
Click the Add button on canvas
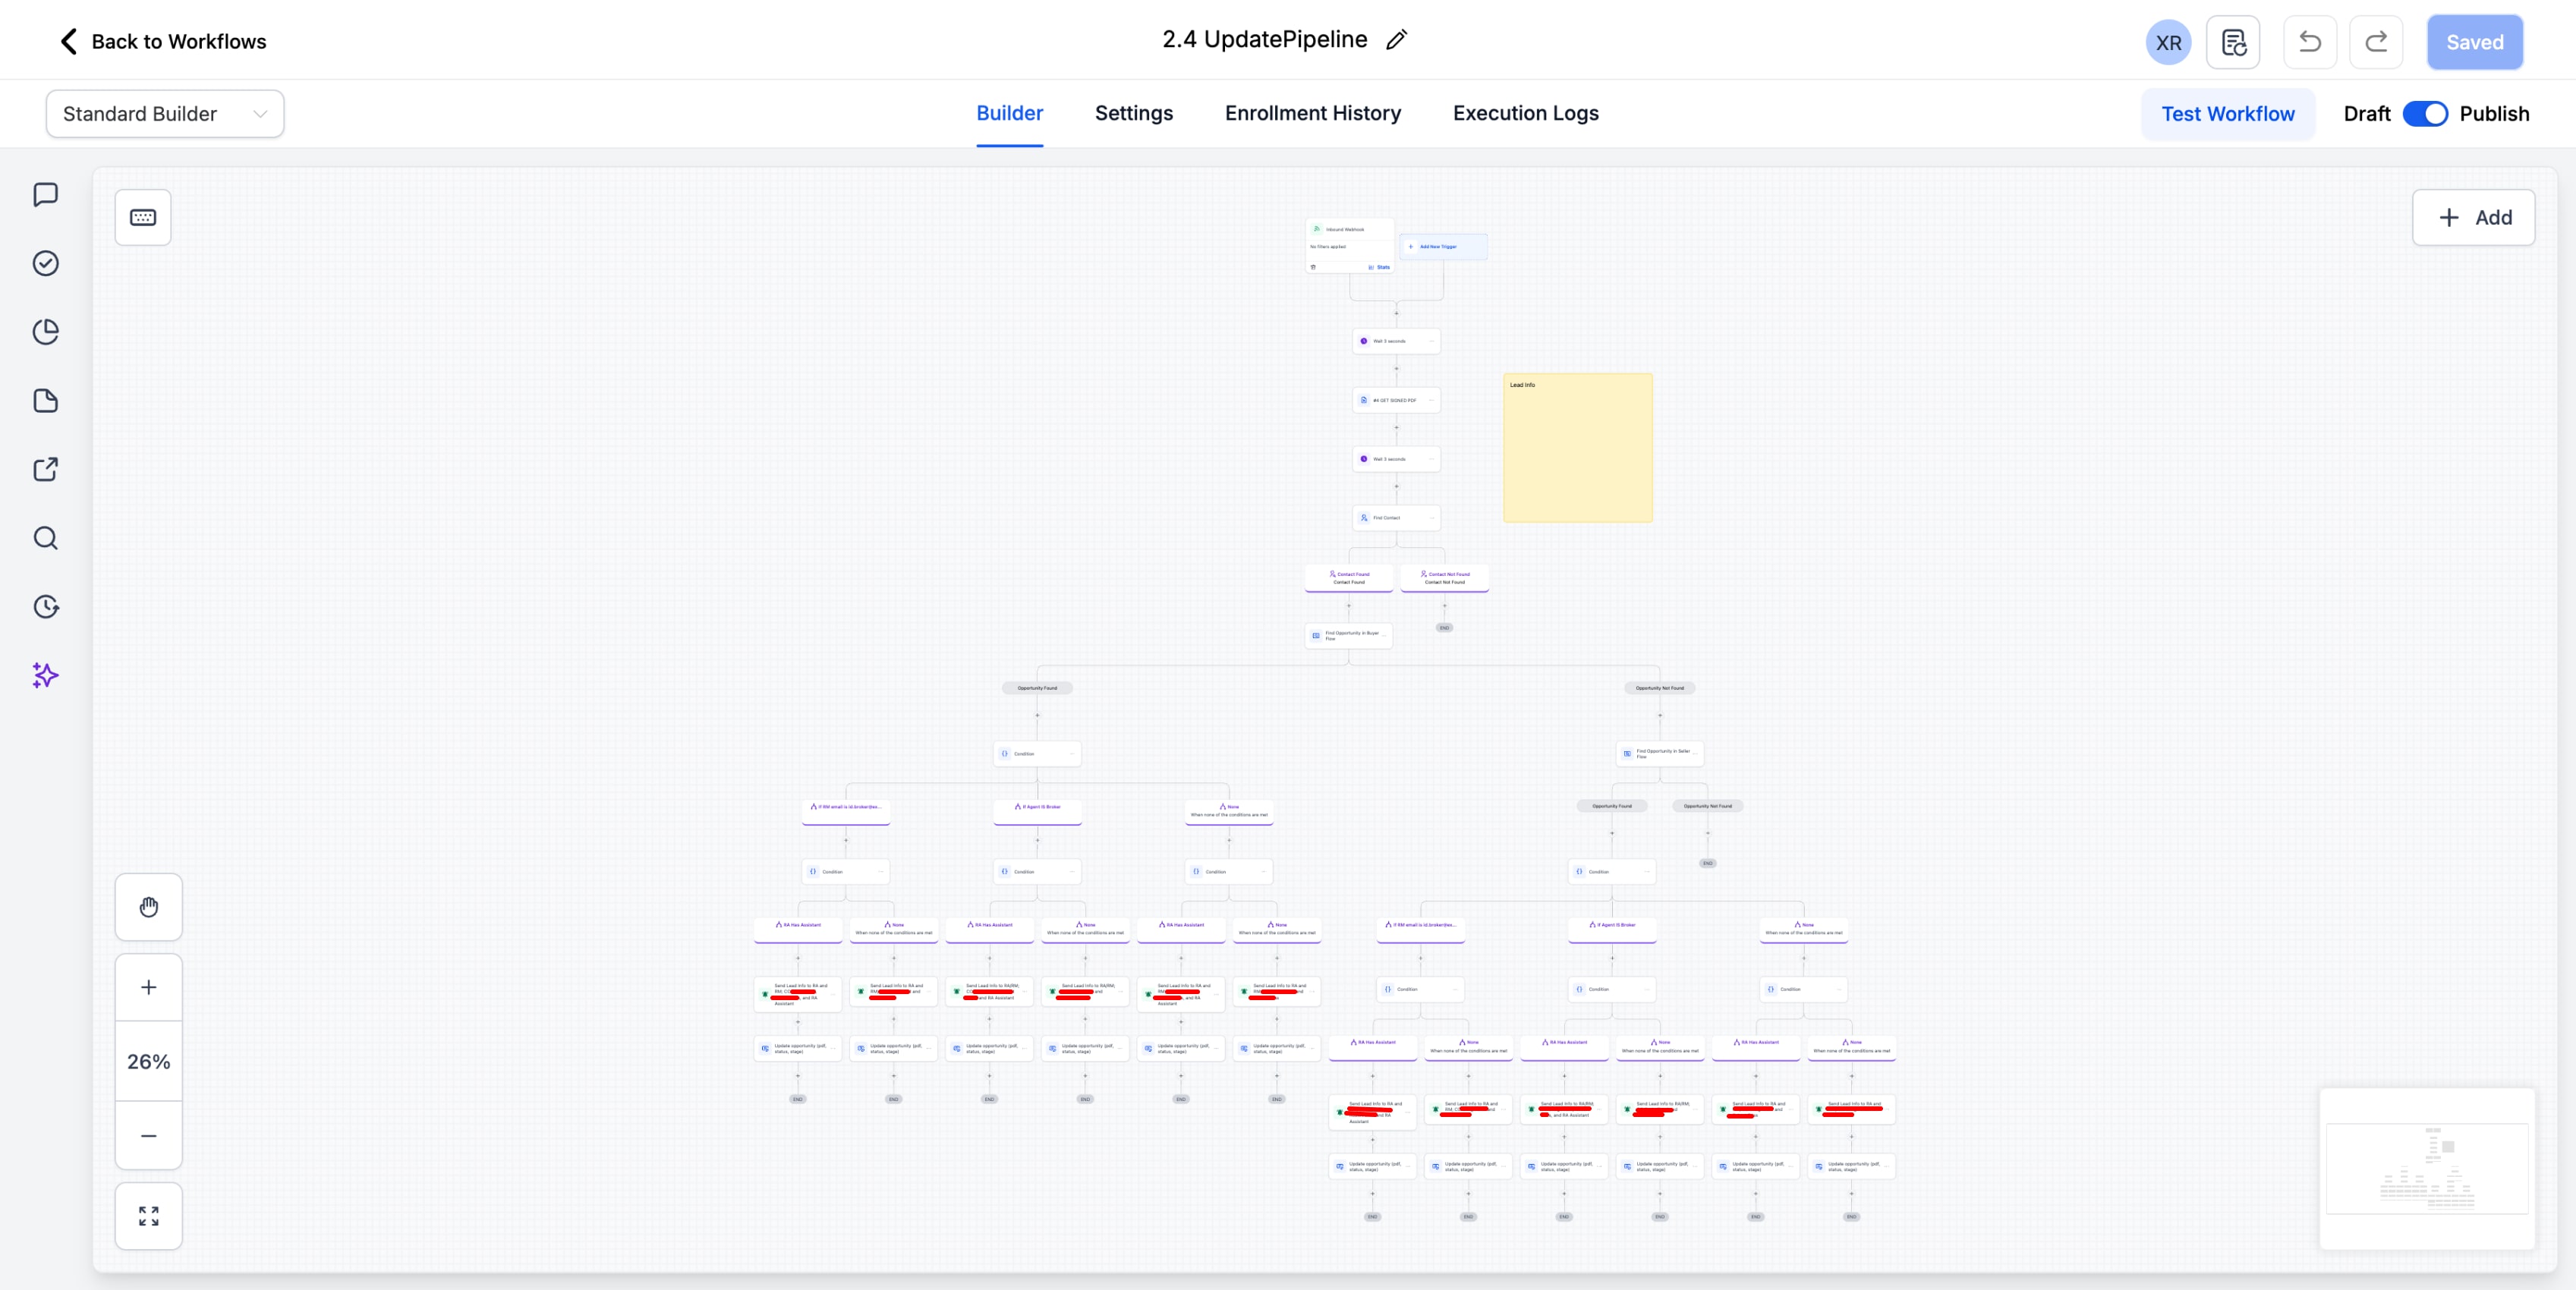tap(2473, 217)
